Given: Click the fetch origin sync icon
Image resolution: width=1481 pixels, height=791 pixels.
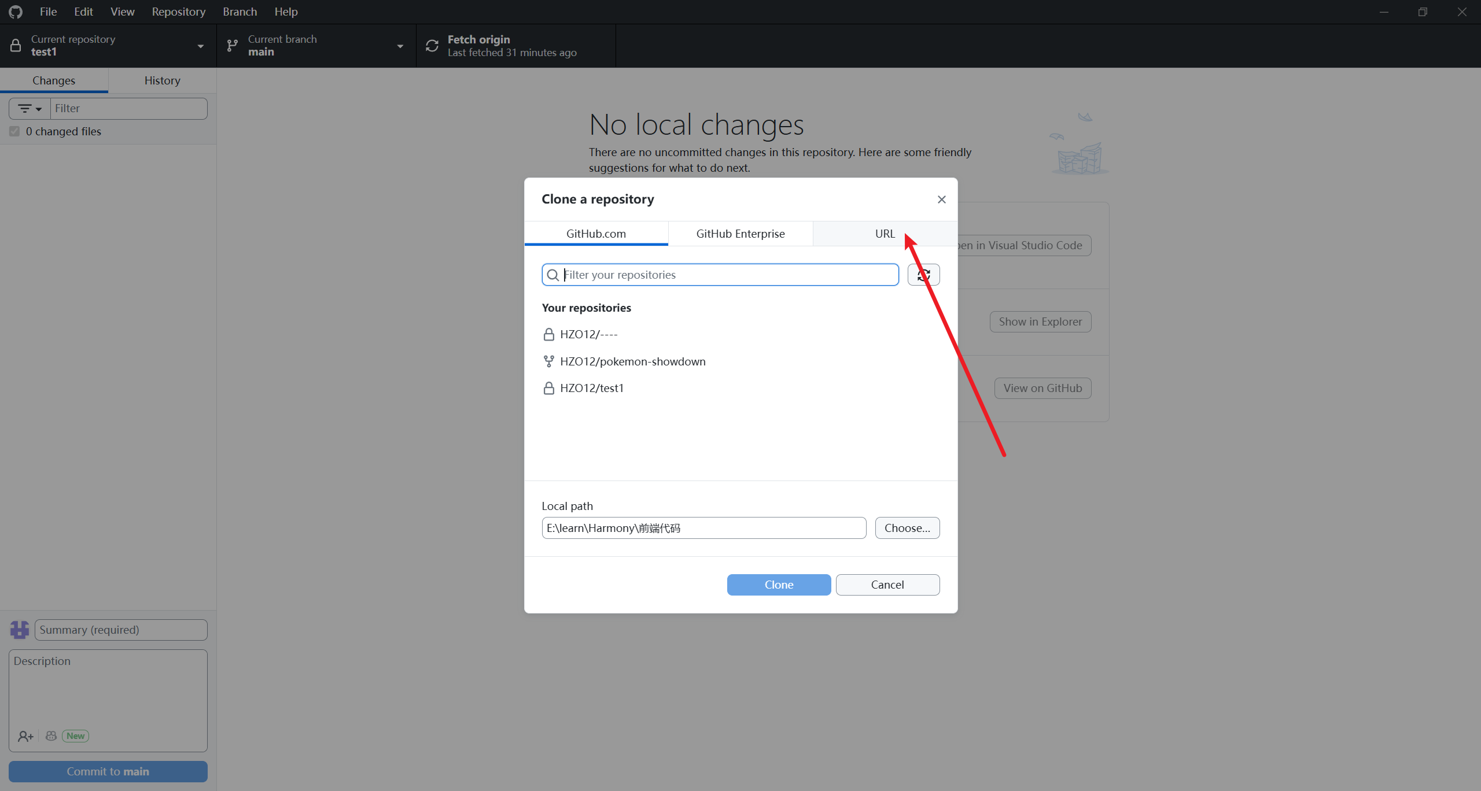Looking at the screenshot, I should point(432,46).
